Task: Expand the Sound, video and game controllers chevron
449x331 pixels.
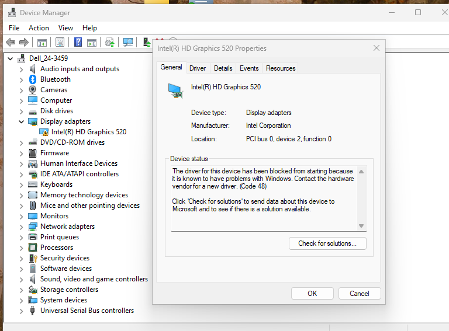Action: point(21,280)
